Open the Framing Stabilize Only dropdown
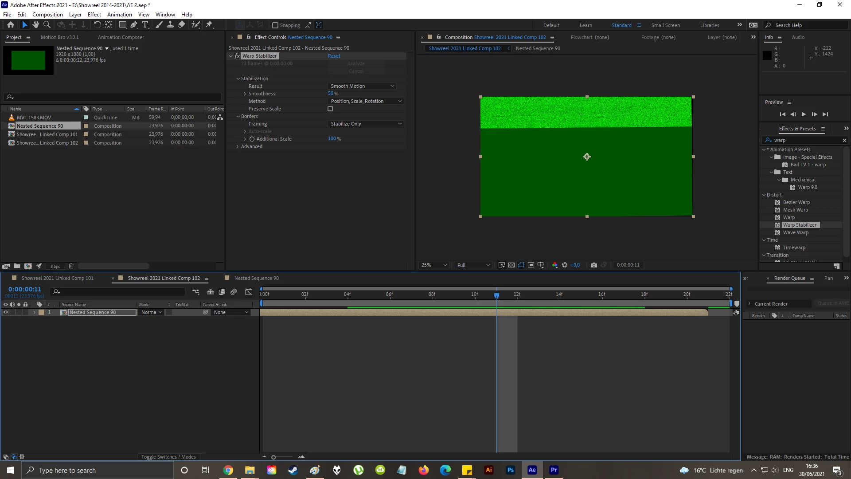This screenshot has width=851, height=479. (x=366, y=124)
